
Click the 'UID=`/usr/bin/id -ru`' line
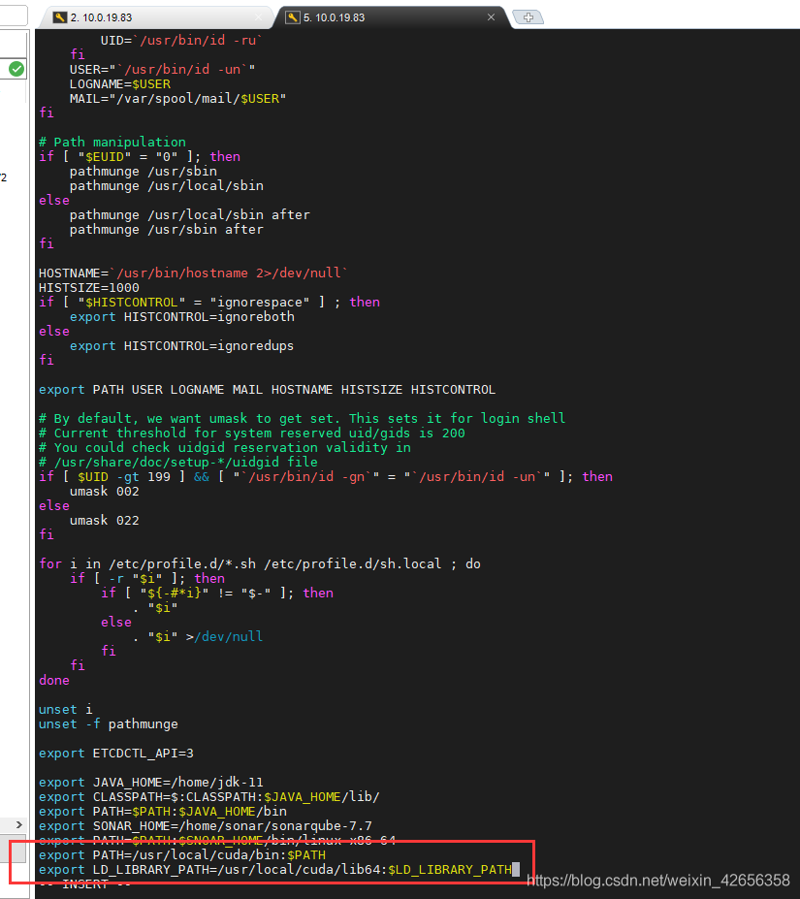tap(181, 40)
